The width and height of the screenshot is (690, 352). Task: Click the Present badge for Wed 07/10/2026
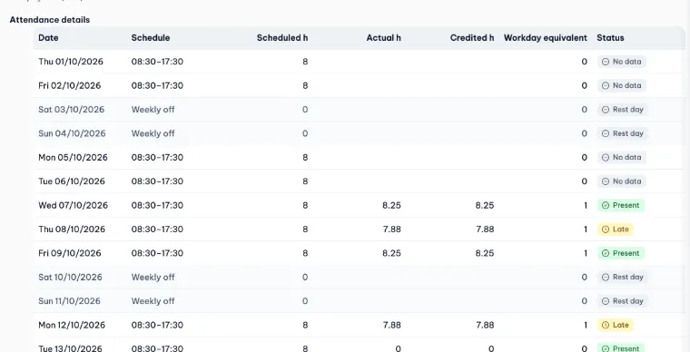620,205
